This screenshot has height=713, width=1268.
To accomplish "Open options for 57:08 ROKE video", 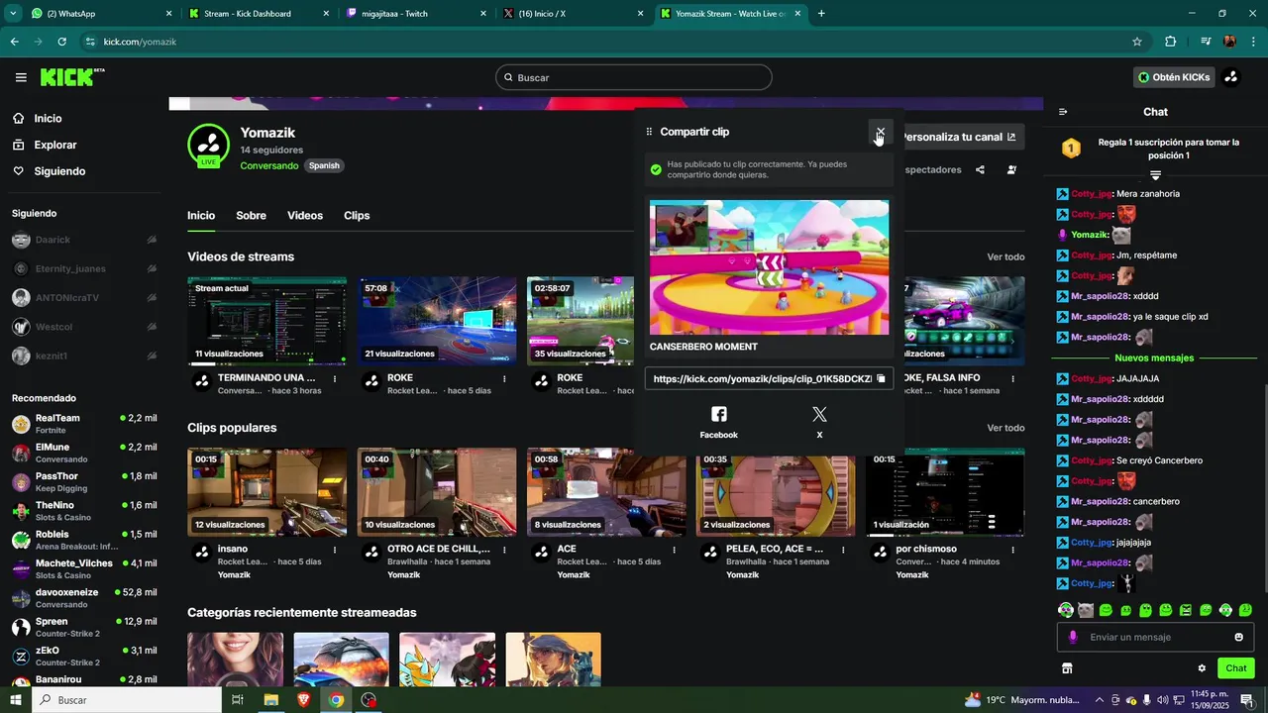I will click(x=504, y=378).
